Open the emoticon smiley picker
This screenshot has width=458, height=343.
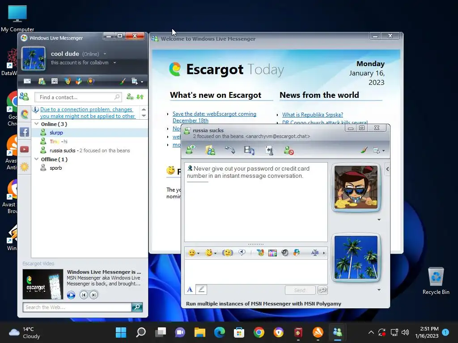[x=194, y=253]
